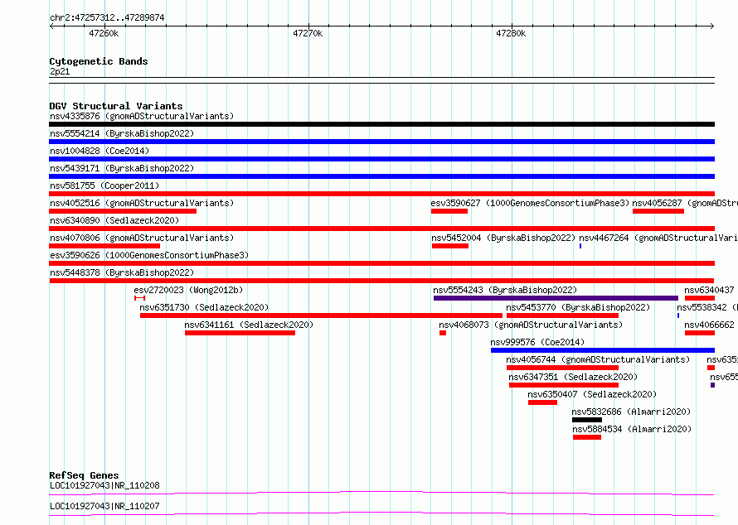Open nsv5832686 Almarri2020 label

tap(631, 412)
